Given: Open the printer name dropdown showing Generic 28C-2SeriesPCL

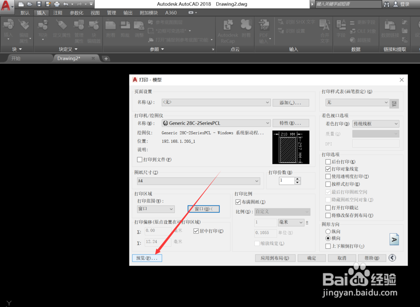Looking at the screenshot, I should 216,123.
